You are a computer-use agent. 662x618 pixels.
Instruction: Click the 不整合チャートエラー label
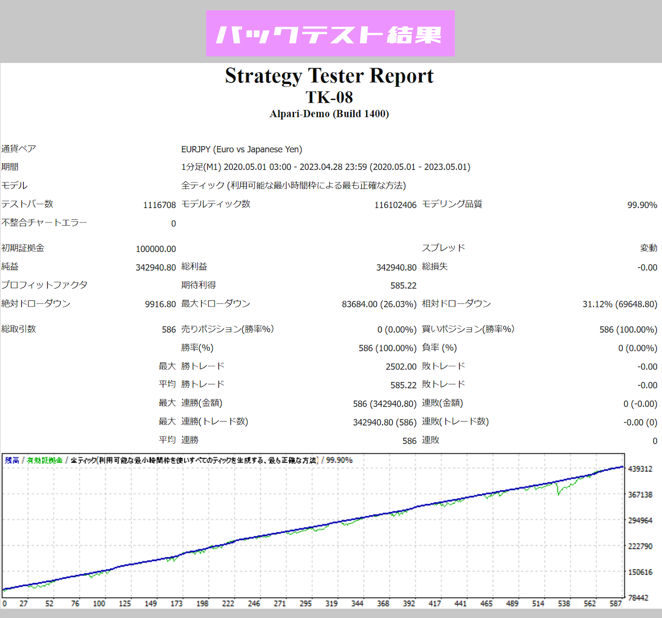44,222
